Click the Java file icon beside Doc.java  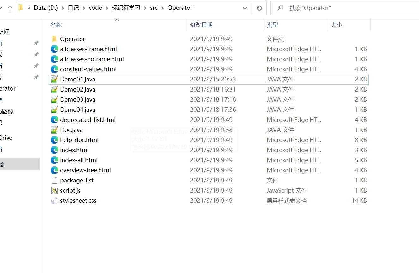click(54, 130)
